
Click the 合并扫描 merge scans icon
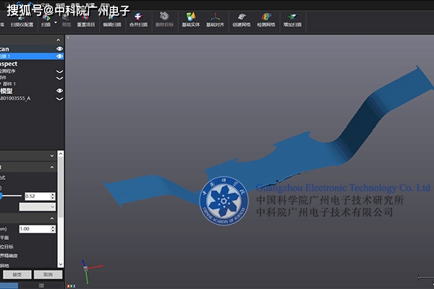coord(138,18)
